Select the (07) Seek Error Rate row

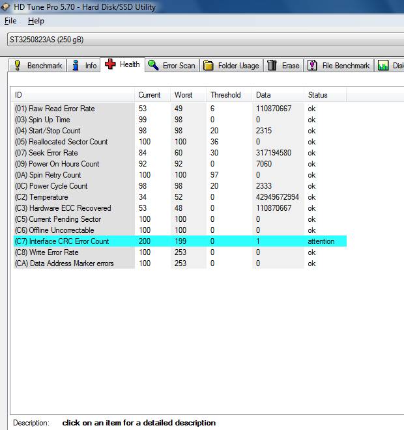180,153
